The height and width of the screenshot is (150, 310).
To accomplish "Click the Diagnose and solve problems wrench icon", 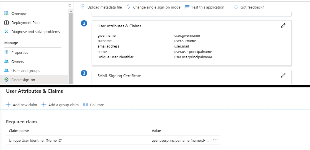I will 7,32.
